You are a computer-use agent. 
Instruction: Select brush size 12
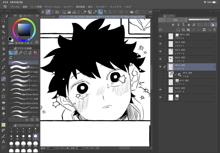tap(23, 137)
